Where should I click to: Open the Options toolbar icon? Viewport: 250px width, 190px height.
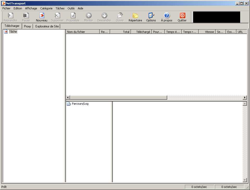(151, 15)
